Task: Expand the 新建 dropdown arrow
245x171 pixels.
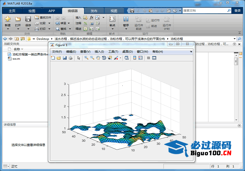Action: point(8,29)
